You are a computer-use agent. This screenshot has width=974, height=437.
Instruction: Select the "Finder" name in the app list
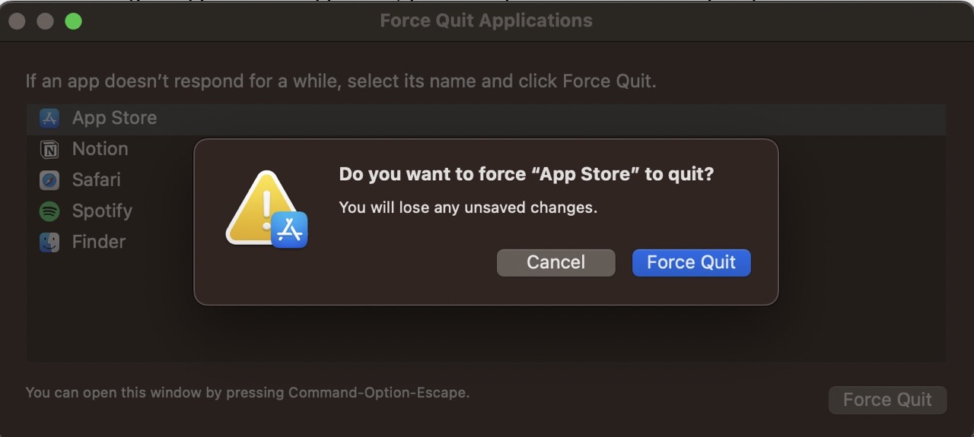99,242
